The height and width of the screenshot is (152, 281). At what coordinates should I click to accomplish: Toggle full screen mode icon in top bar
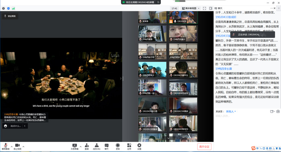click(x=205, y=8)
